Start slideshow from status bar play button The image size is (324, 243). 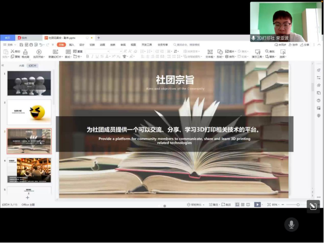(257, 205)
